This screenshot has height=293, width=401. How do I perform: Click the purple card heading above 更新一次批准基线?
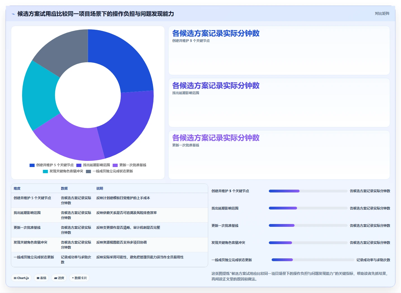click(216, 138)
